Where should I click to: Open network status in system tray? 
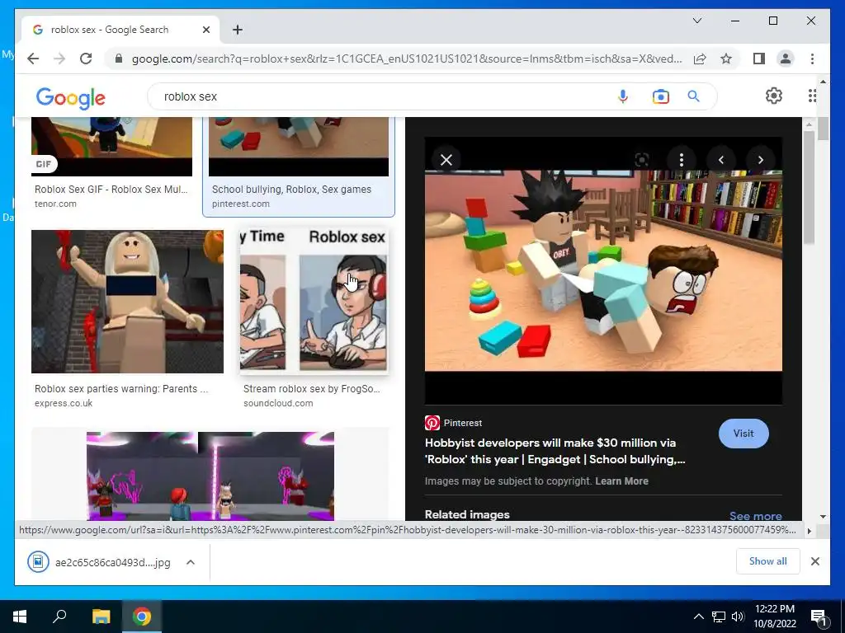coord(719,617)
